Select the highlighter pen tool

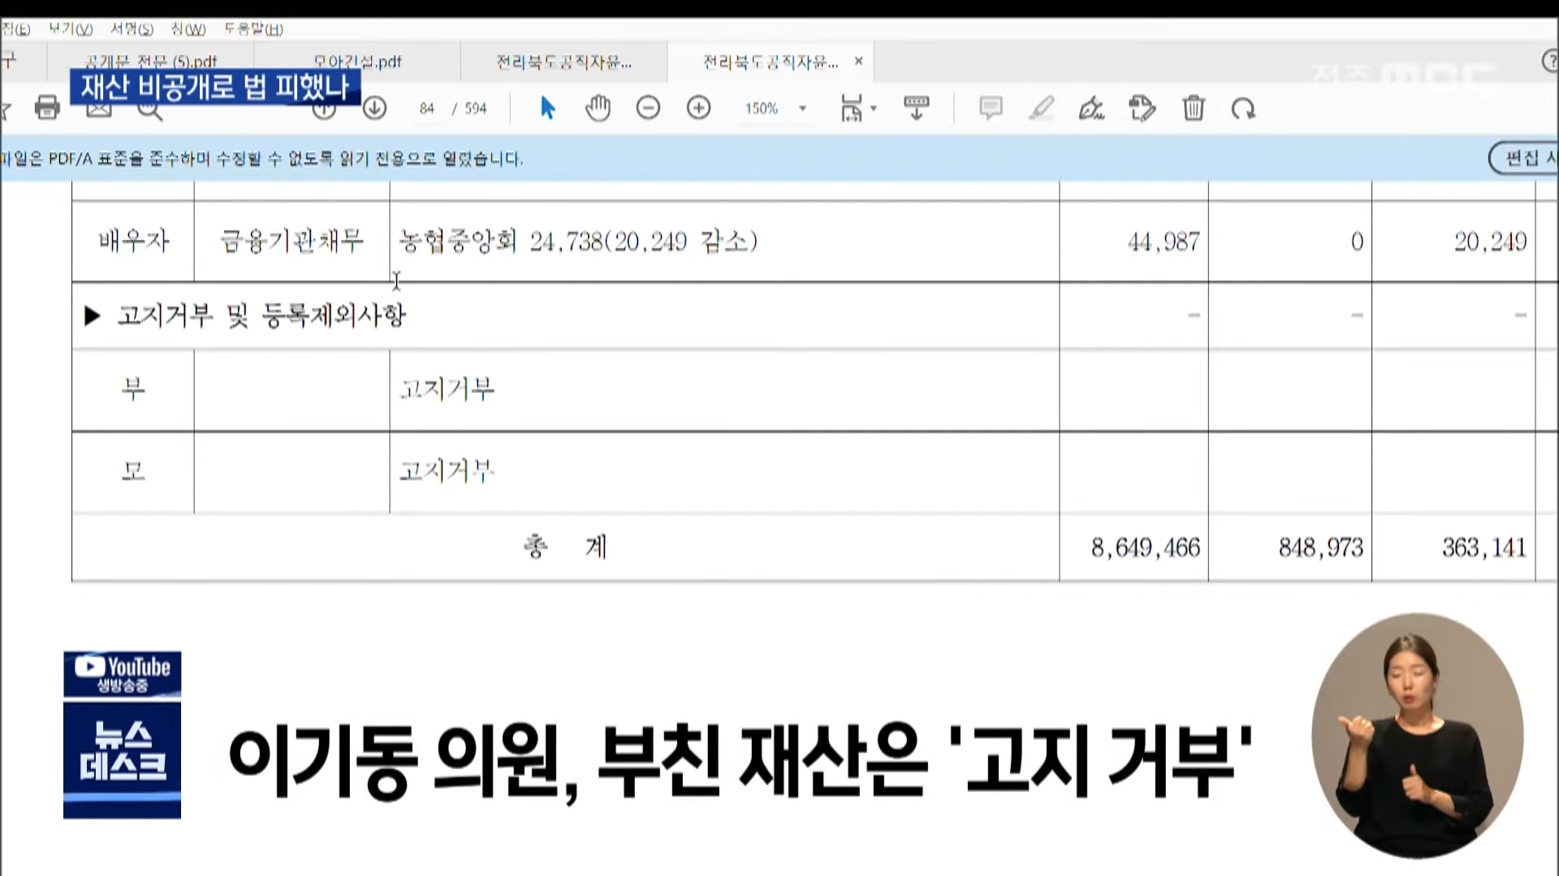(x=1041, y=108)
